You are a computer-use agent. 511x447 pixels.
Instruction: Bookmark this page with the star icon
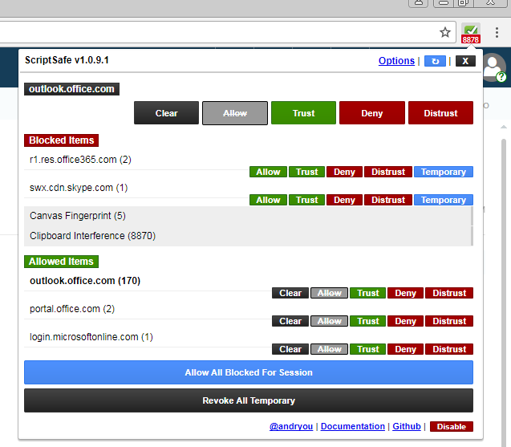[445, 32]
